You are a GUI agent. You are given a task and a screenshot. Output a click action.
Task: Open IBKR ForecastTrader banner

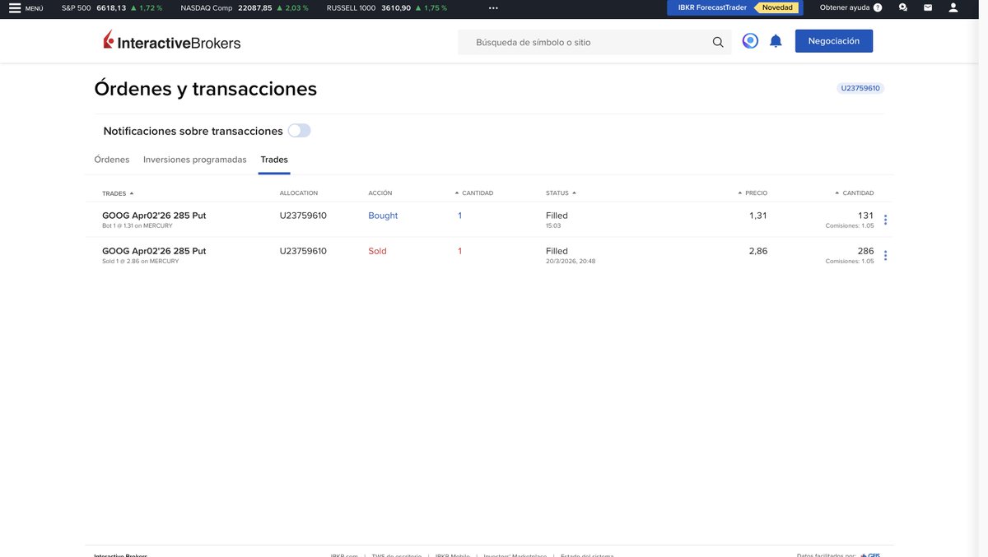tap(712, 7)
